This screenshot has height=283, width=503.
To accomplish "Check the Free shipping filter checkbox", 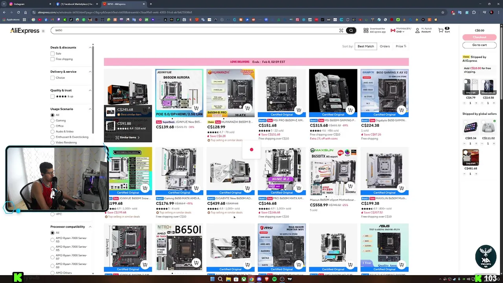I will tap(52, 59).
